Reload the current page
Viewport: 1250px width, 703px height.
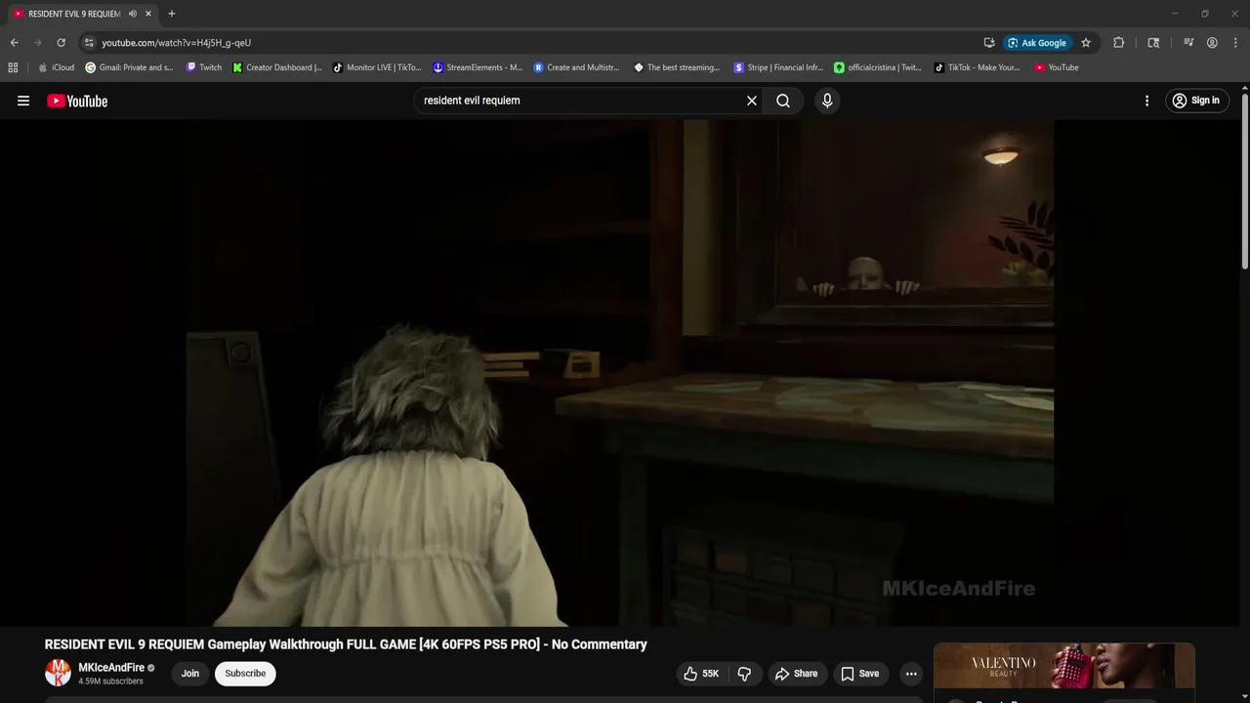pyautogui.click(x=61, y=43)
